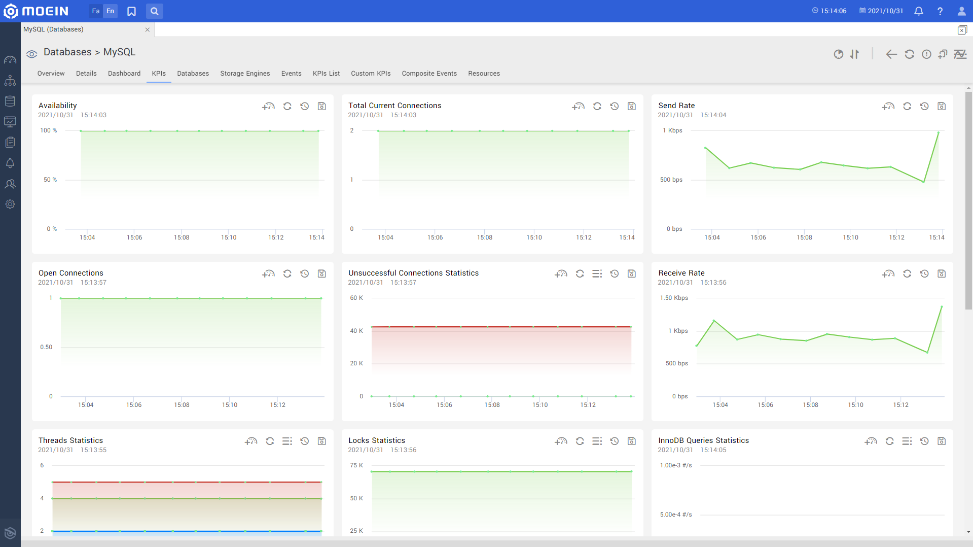Open the search icon in top bar
Viewport: 973px width, 547px height.
pyautogui.click(x=155, y=11)
